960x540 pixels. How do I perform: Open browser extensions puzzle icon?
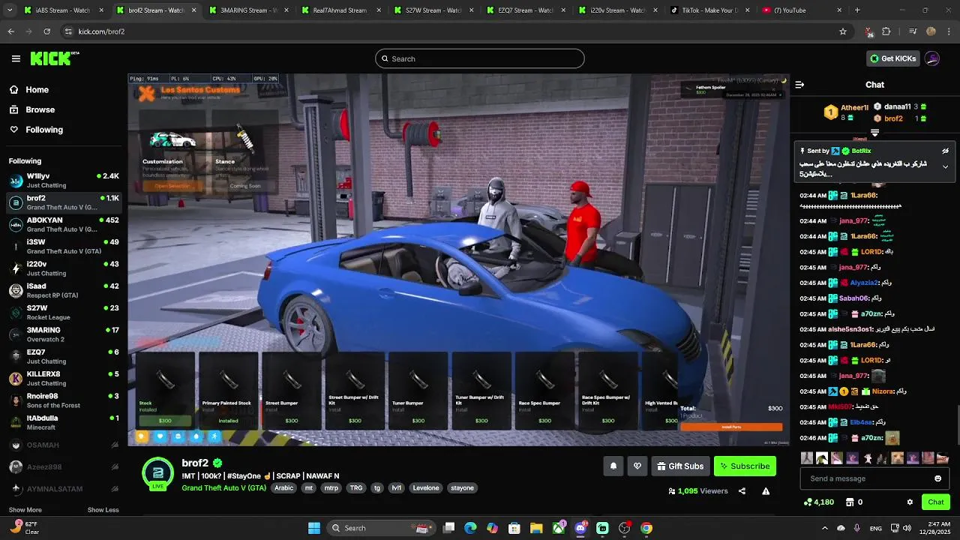pos(886,31)
